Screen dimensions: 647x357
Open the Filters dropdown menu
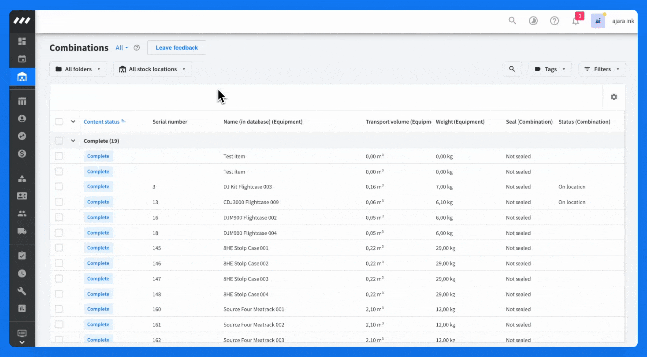coord(602,69)
